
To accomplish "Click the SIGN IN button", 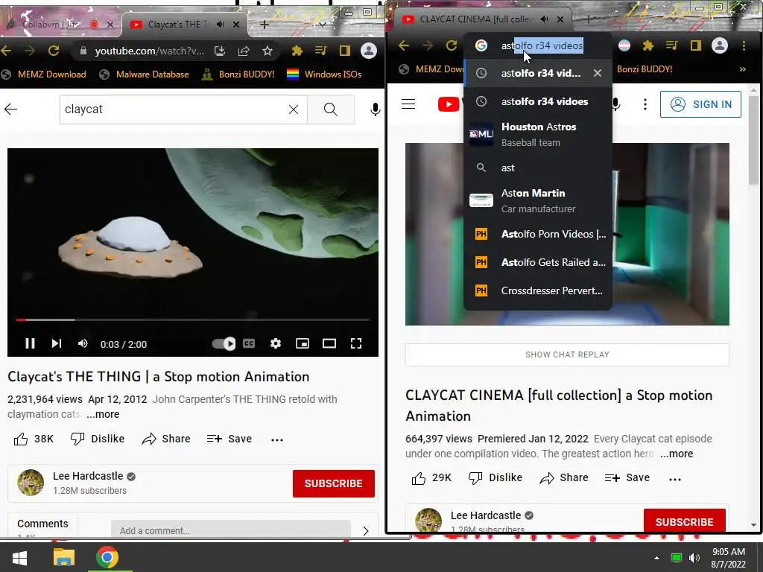I will pyautogui.click(x=700, y=104).
